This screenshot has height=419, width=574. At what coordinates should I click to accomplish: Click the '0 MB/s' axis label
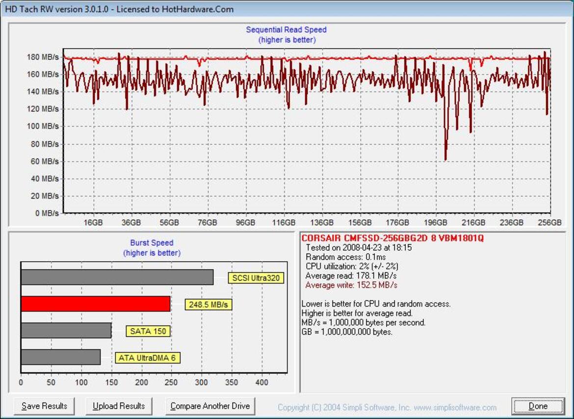(47, 213)
